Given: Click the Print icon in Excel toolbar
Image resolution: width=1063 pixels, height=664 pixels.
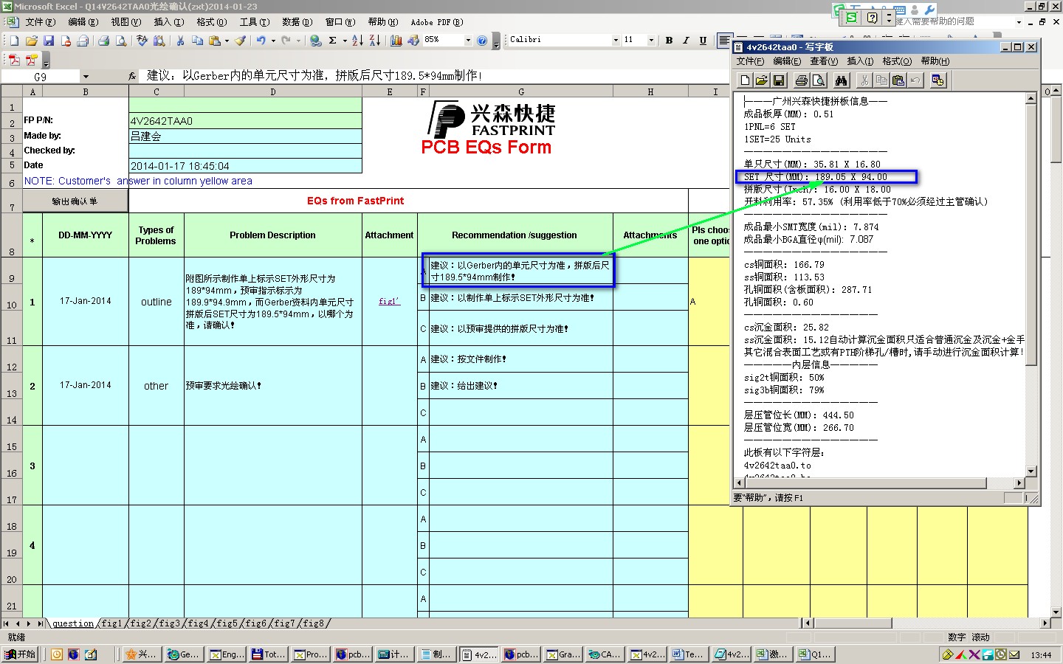Looking at the screenshot, I should click(x=104, y=41).
